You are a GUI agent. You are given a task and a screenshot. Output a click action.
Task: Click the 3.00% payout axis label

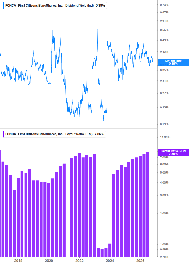[164, 195]
